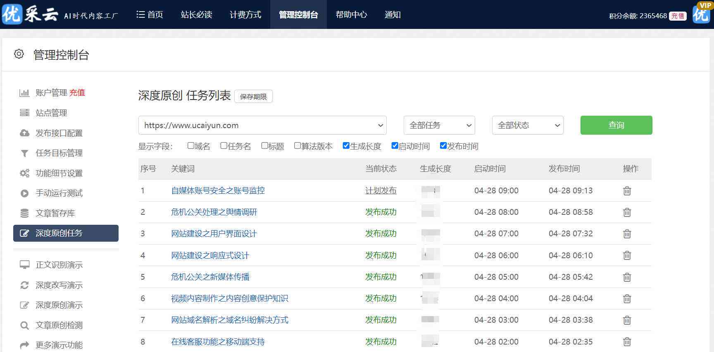Delete task 视频内容制作之内容创意保护知识 via trash icon
The height and width of the screenshot is (352, 714).
coord(627,298)
